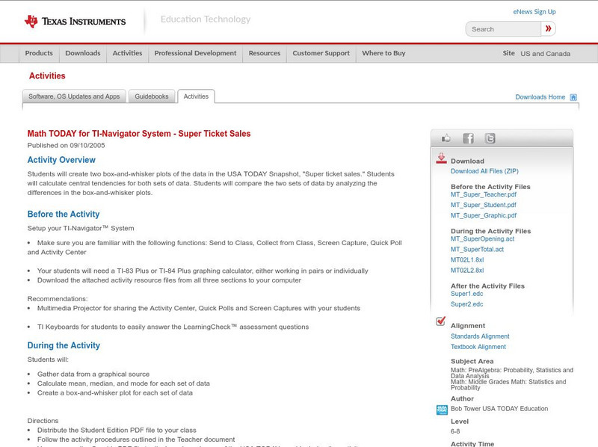Click the red download arrow icon
Viewport: 598px width, 447px height.
(441, 158)
